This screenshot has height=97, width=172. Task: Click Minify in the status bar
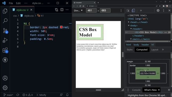coord(41,95)
